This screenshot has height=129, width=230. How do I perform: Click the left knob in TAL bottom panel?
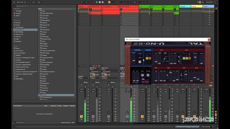(x=142, y=75)
